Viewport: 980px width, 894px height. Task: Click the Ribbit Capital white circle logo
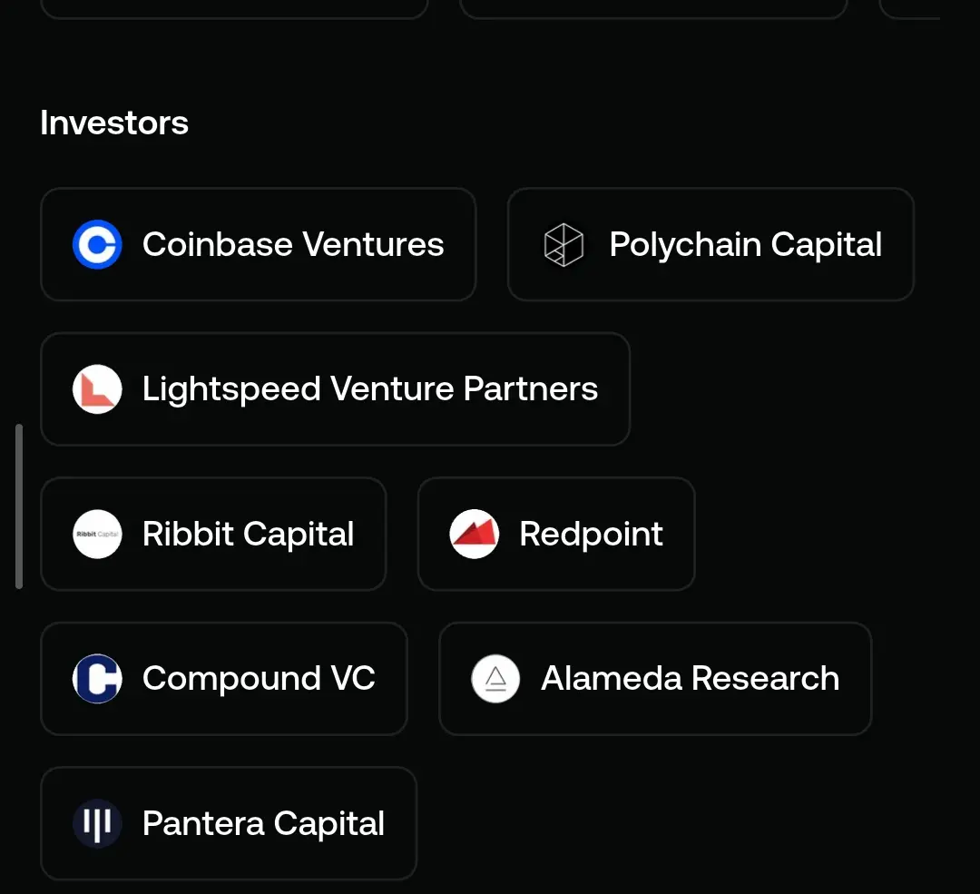[97, 534]
